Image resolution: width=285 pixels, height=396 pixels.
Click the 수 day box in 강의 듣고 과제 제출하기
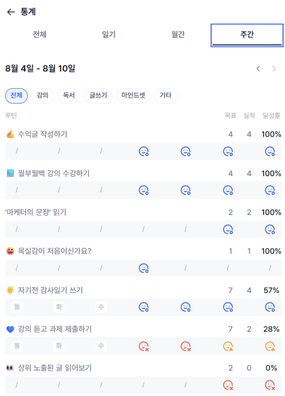click(x=101, y=346)
